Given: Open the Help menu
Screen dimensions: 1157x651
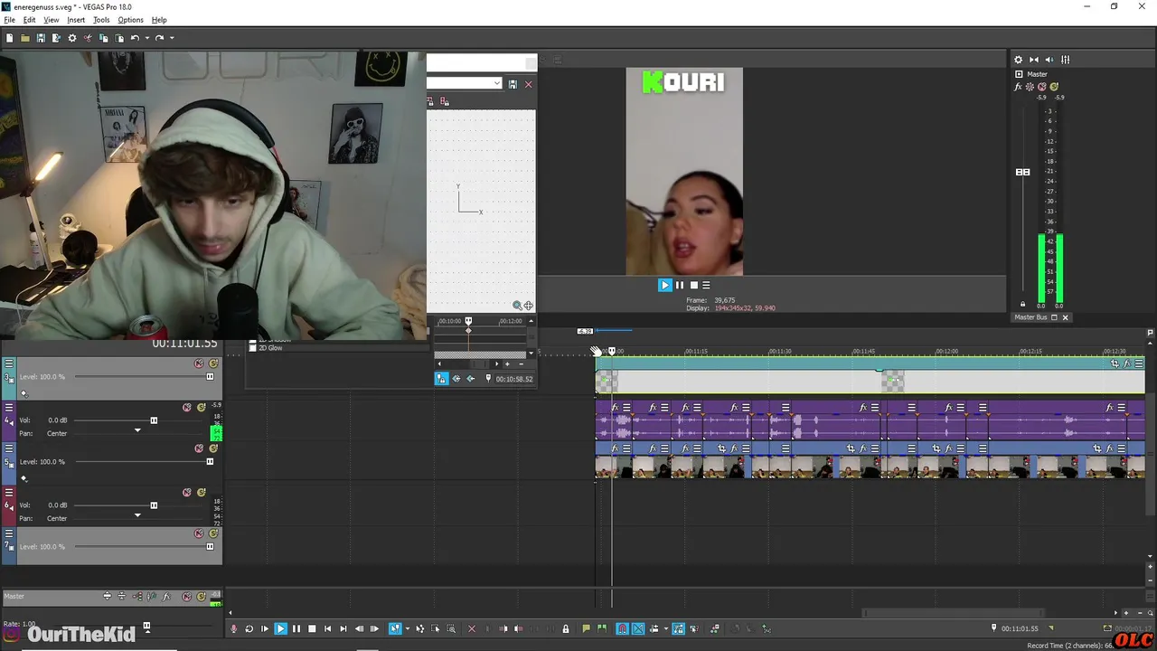Looking at the screenshot, I should [159, 20].
